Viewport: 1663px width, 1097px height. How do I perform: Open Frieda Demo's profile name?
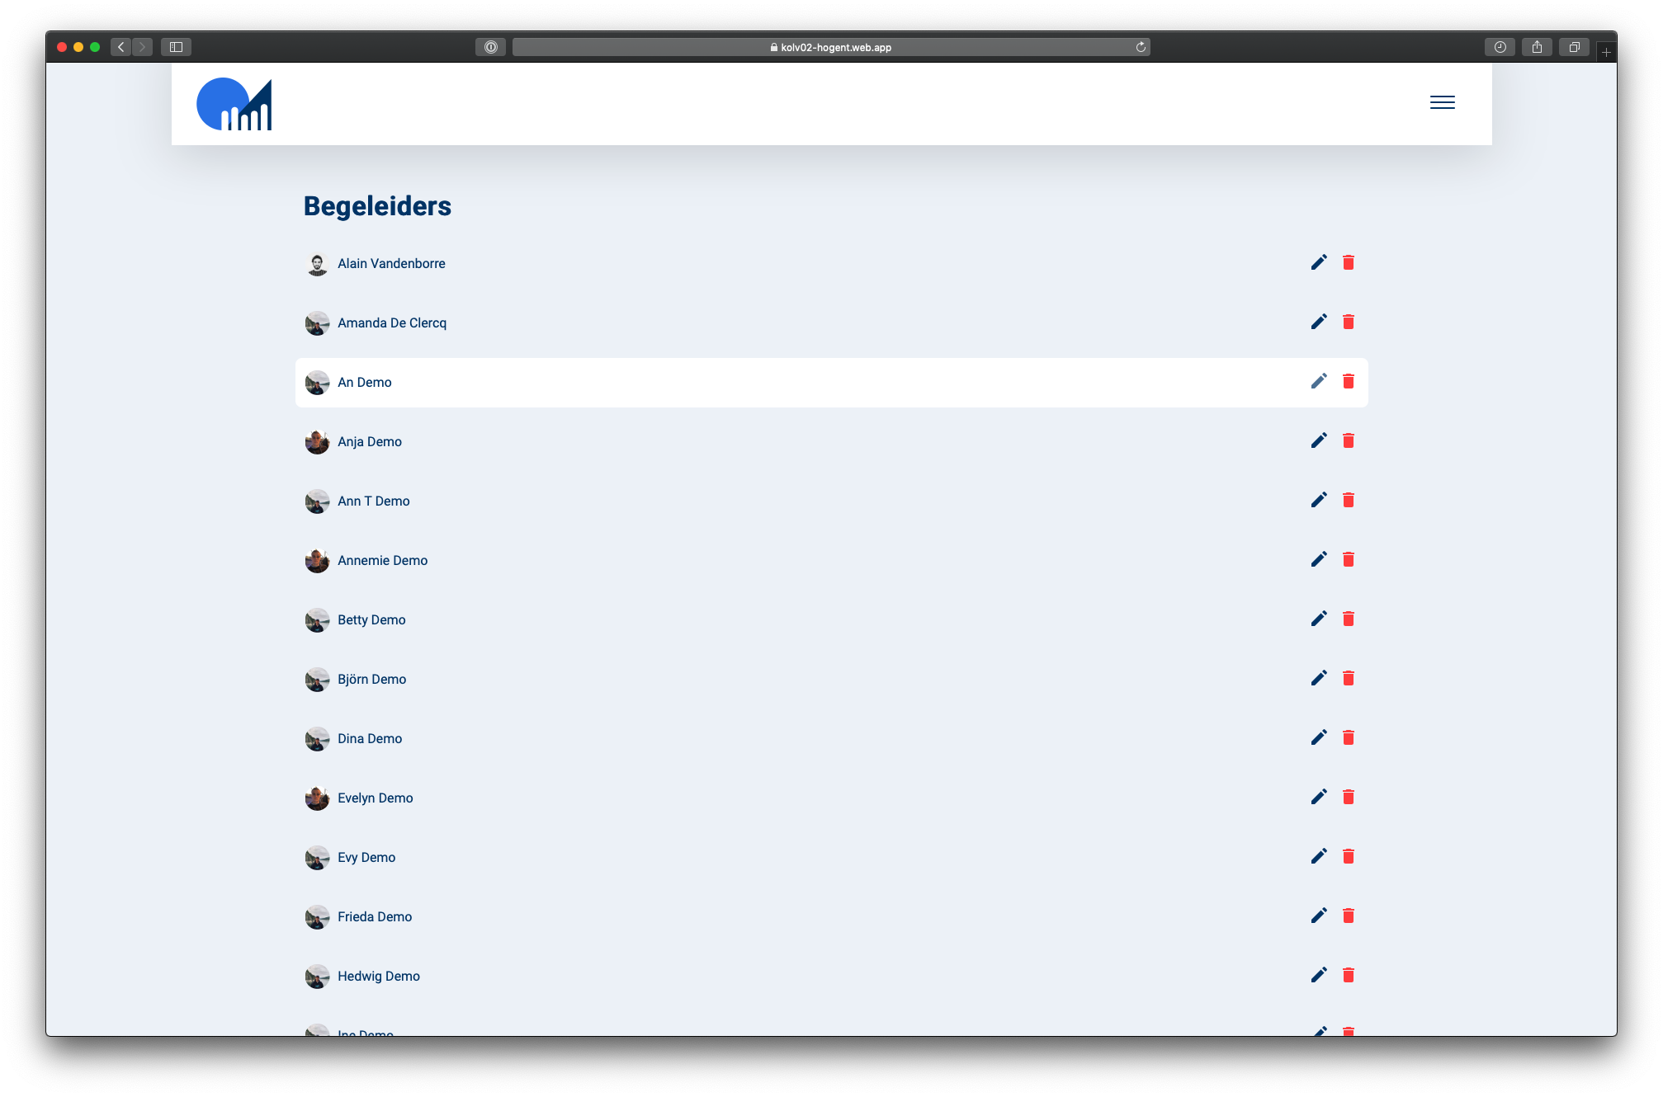tap(375, 916)
